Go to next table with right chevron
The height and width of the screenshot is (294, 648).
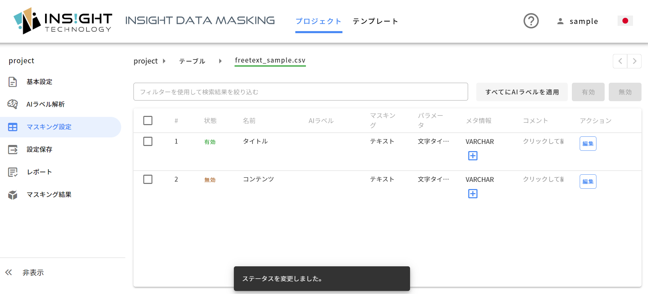coord(634,61)
